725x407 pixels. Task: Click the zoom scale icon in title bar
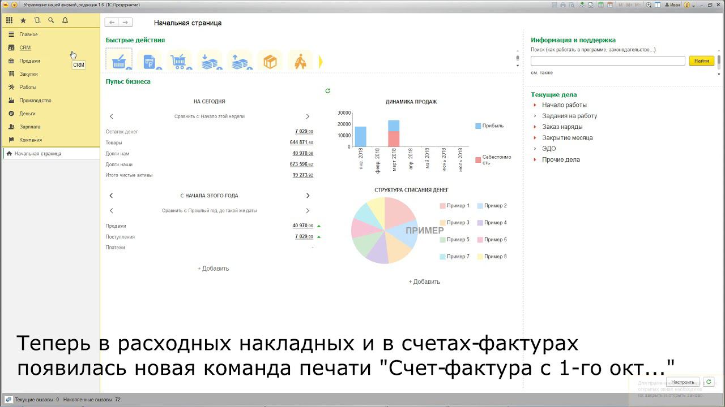pos(649,5)
